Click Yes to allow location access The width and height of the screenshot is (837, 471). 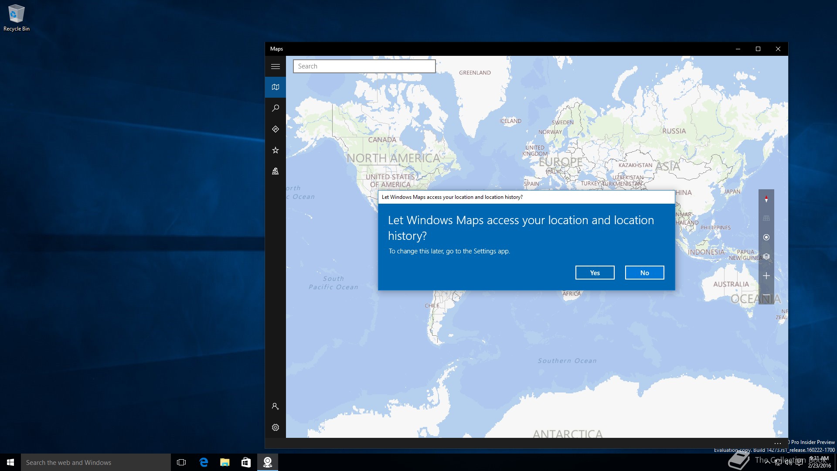coord(595,273)
